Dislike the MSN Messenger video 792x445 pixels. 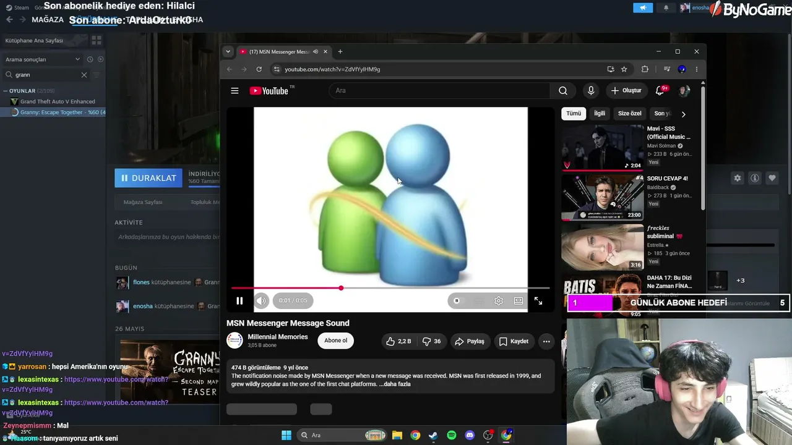431,341
